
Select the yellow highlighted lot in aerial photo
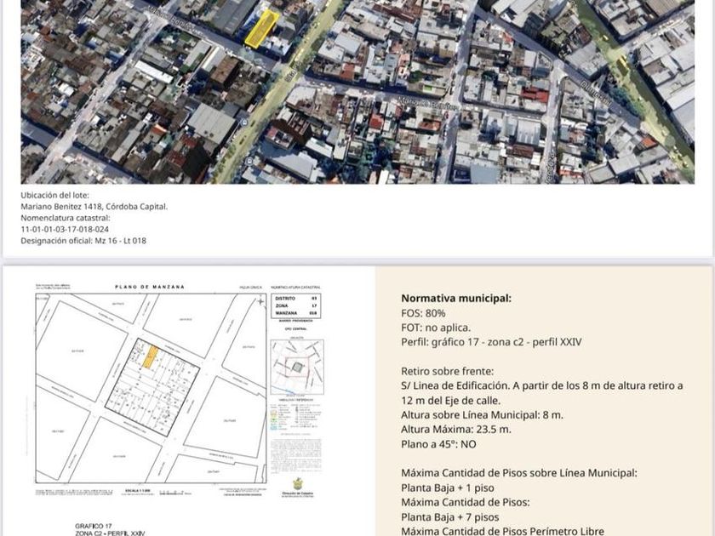tap(262, 29)
